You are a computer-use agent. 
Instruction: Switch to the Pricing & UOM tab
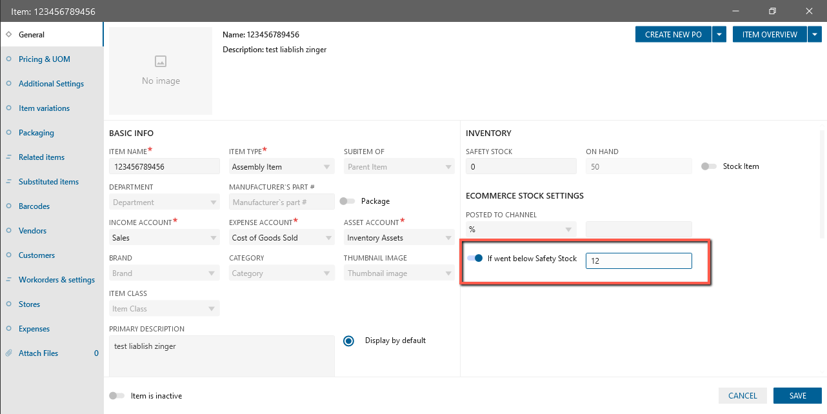coord(44,59)
